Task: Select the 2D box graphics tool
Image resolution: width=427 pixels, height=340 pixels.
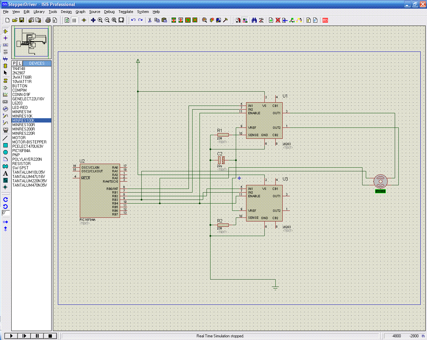Action: click(x=5, y=145)
